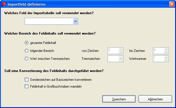Select the gesamter Feldinhalt radio option
This screenshot has height=108, width=176.
point(26,43)
